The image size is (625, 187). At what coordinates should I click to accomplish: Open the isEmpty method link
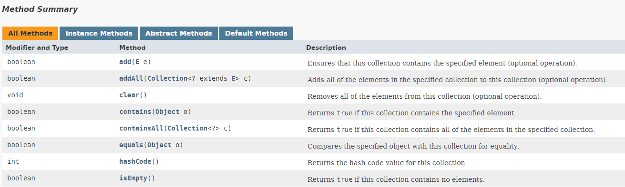[x=133, y=178]
